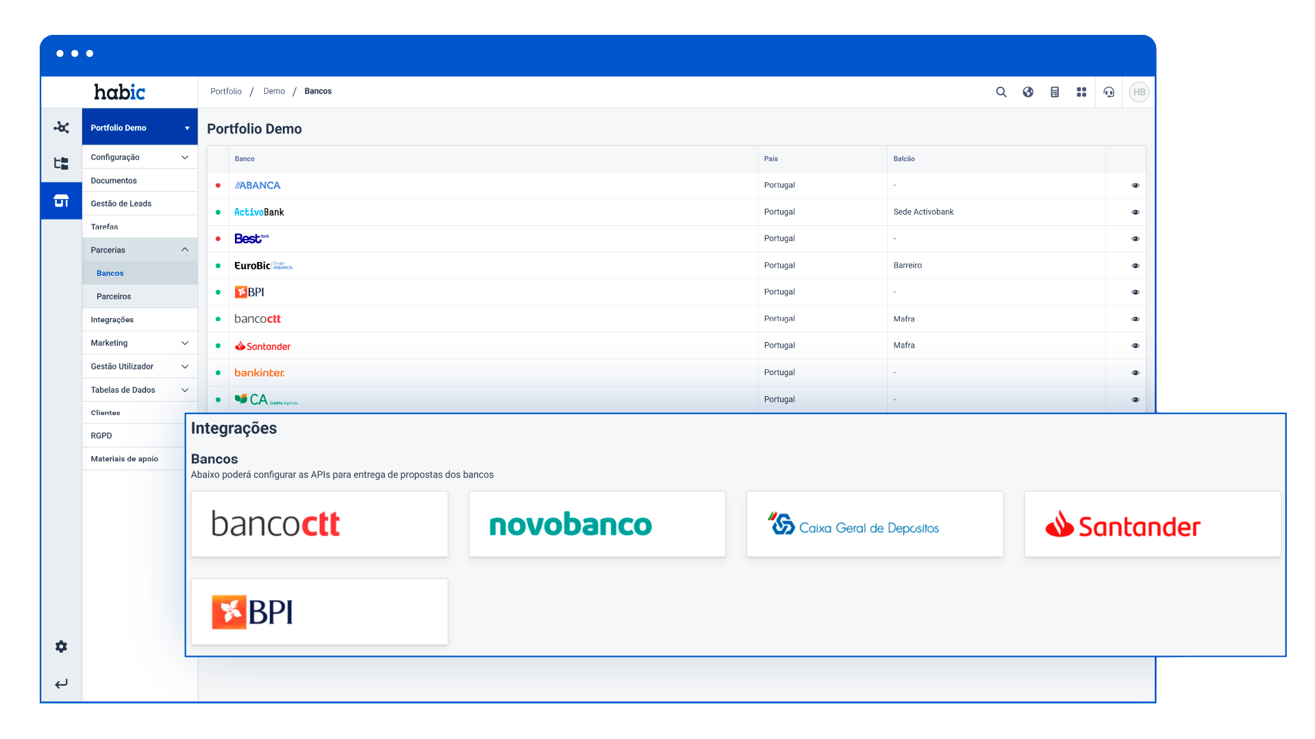The height and width of the screenshot is (739, 1315).
Task: Click the ActivoBank logo
Action: click(259, 212)
